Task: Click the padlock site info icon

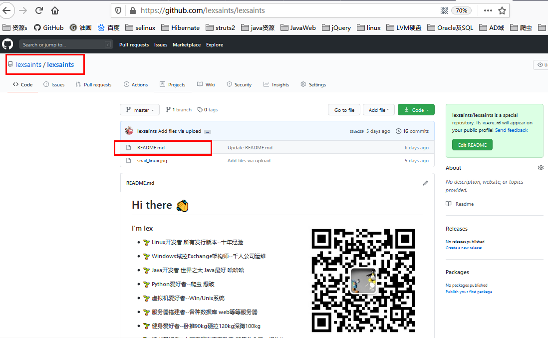Action: tap(133, 10)
